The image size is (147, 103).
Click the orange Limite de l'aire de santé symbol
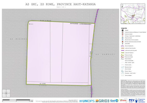[123, 48]
